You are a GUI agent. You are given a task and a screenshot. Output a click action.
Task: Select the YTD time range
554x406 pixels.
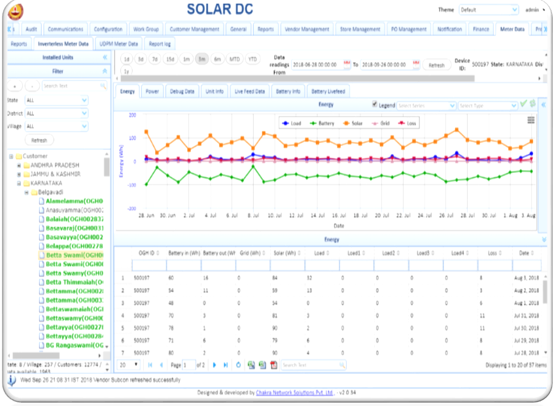point(252,59)
